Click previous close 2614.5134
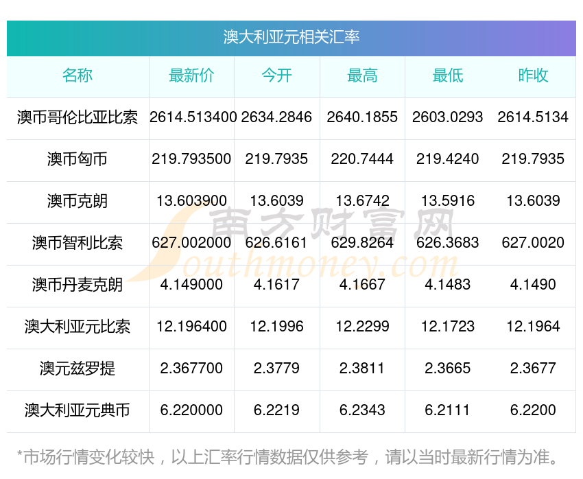This screenshot has width=583, height=479. point(533,117)
